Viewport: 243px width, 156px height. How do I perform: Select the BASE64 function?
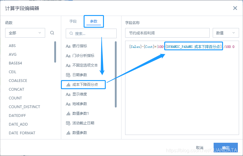(15, 63)
